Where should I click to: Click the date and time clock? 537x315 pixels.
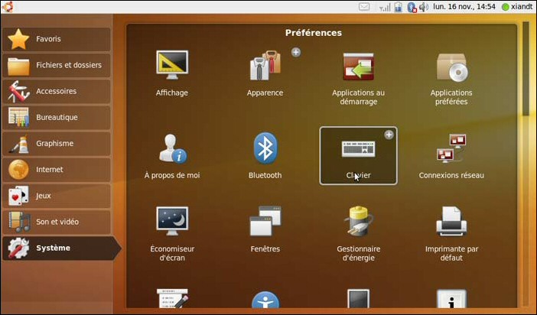pyautogui.click(x=464, y=7)
